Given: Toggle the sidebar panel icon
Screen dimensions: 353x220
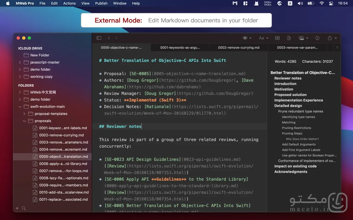Looking at the screenshot, I should 99,38.
